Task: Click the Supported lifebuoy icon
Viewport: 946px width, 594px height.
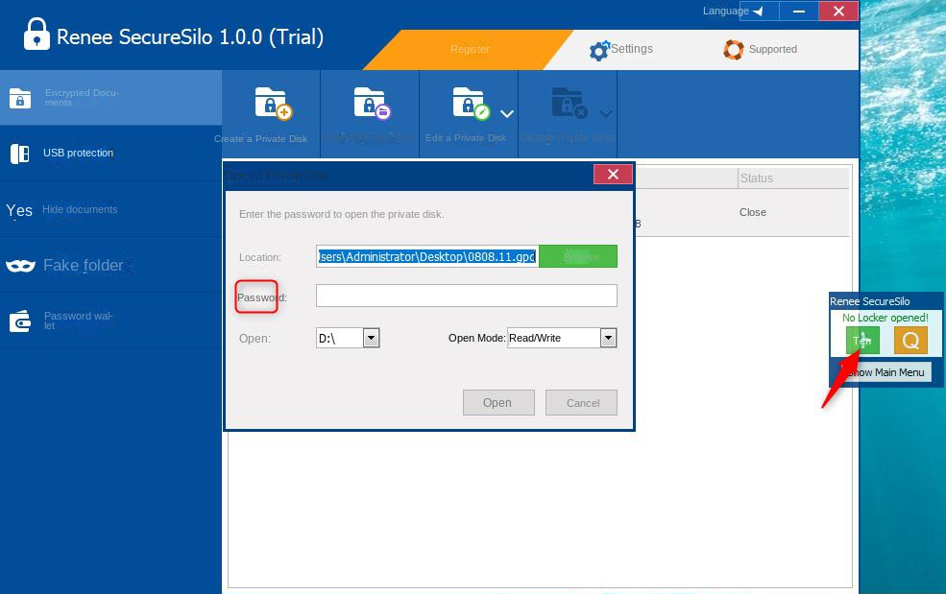Action: coord(734,50)
